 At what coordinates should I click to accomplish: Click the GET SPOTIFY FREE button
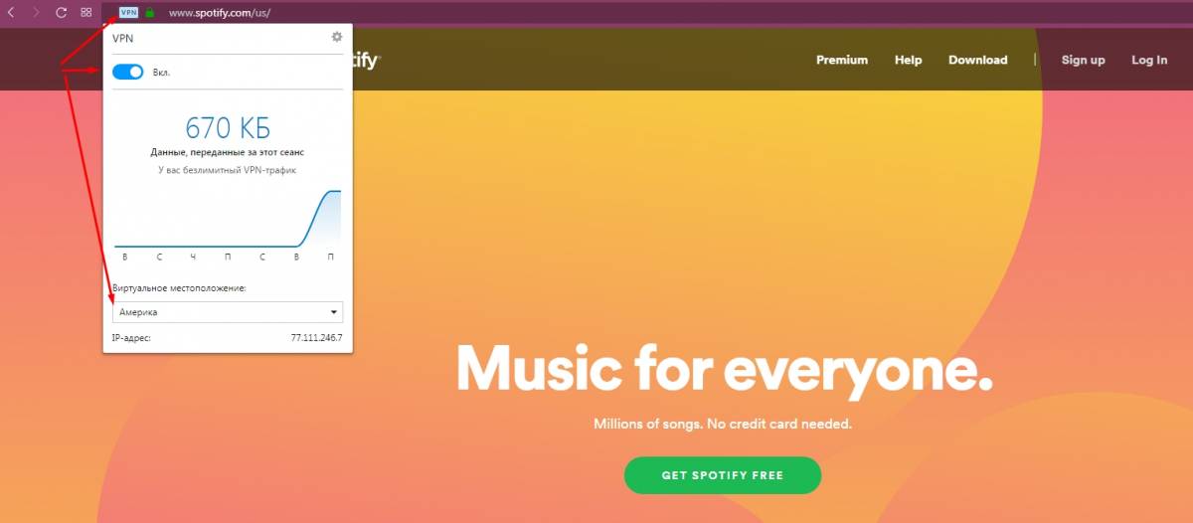723,475
